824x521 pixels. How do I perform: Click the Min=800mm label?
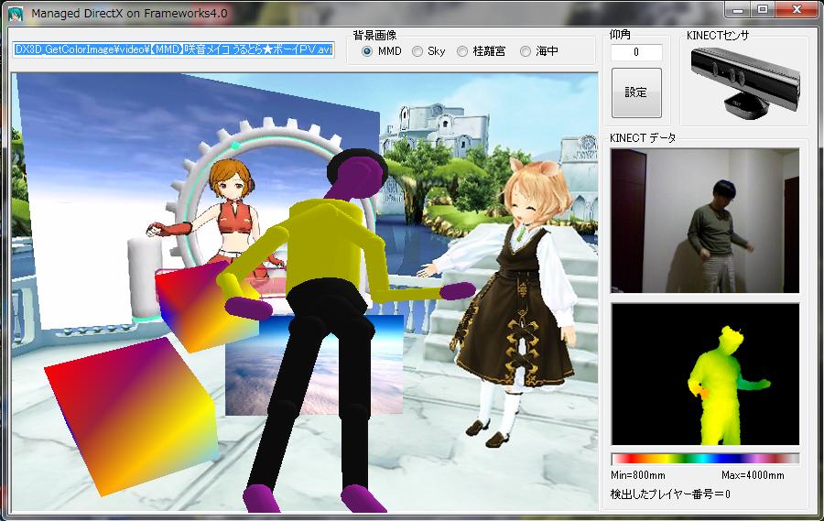638,475
